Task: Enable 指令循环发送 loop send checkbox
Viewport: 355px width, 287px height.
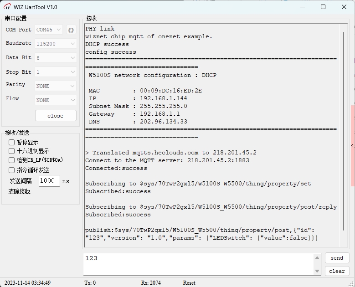Action: click(12, 170)
